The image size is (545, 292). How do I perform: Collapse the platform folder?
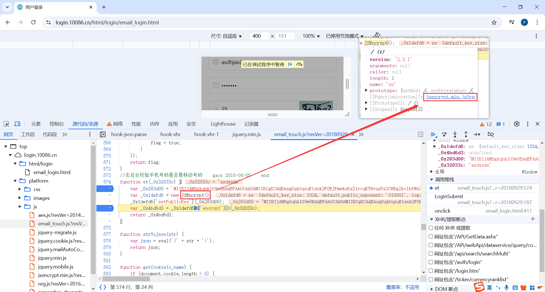point(15,181)
